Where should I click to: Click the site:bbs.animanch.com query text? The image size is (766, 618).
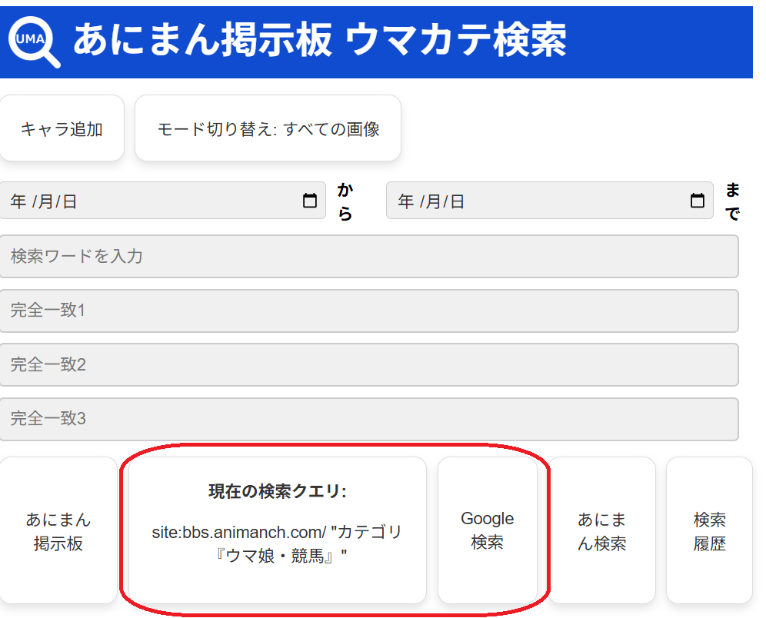277,543
